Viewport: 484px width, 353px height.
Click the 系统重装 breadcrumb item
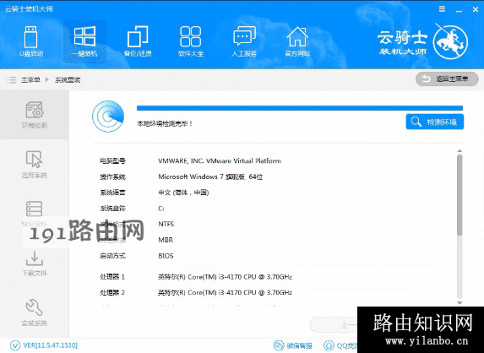pos(68,80)
